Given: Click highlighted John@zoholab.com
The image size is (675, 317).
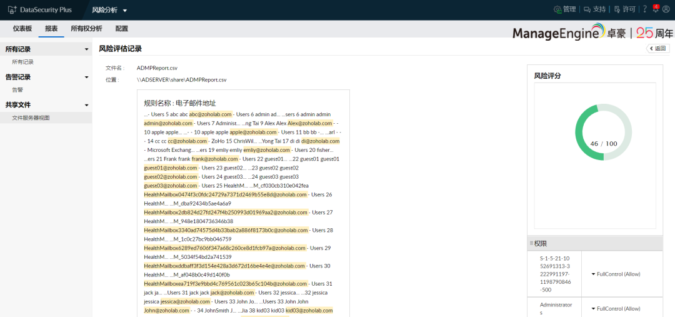Looking at the screenshot, I should tap(167, 311).
